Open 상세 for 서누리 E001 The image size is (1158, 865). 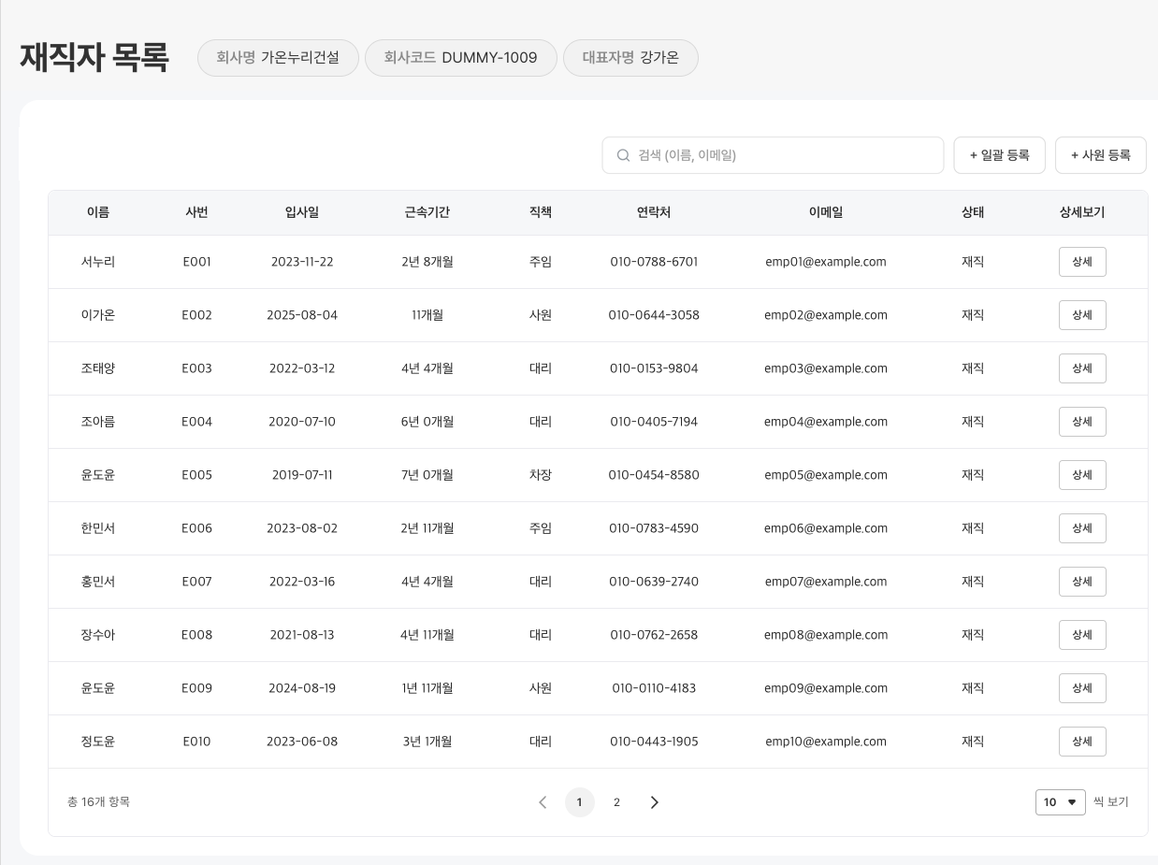(1082, 262)
